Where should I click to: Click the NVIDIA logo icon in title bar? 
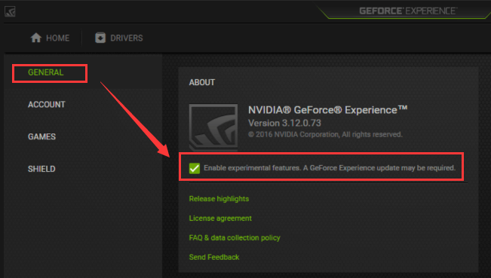coord(10,11)
